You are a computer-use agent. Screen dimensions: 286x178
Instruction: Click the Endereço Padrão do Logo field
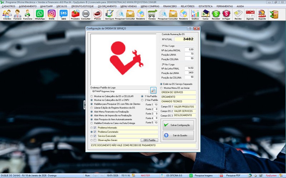coord(119,91)
